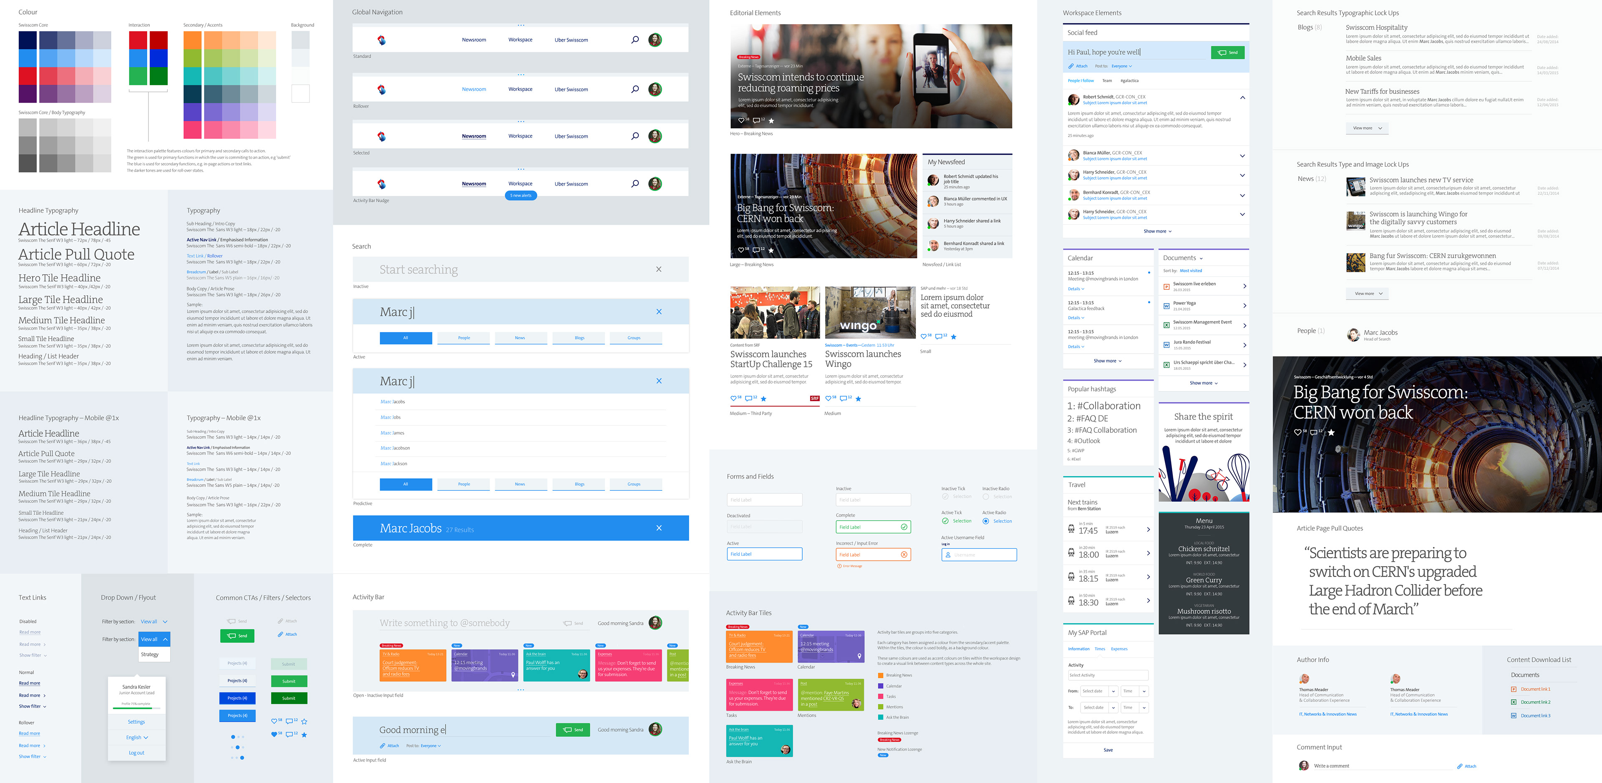Click the star icon on Hero Breaking News article
Viewport: 1602px width, 783px height.
(771, 120)
